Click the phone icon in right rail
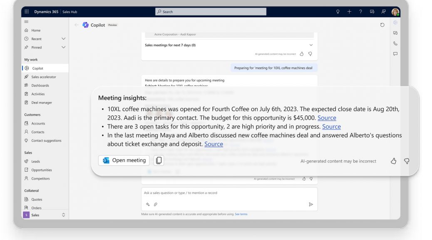This screenshot has width=432, height=240. coord(395,43)
